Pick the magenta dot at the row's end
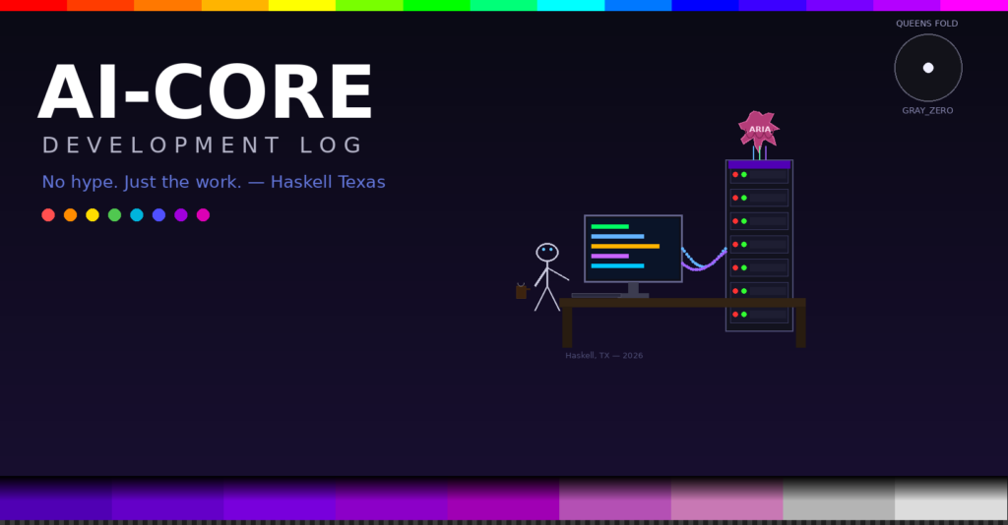 pos(203,215)
